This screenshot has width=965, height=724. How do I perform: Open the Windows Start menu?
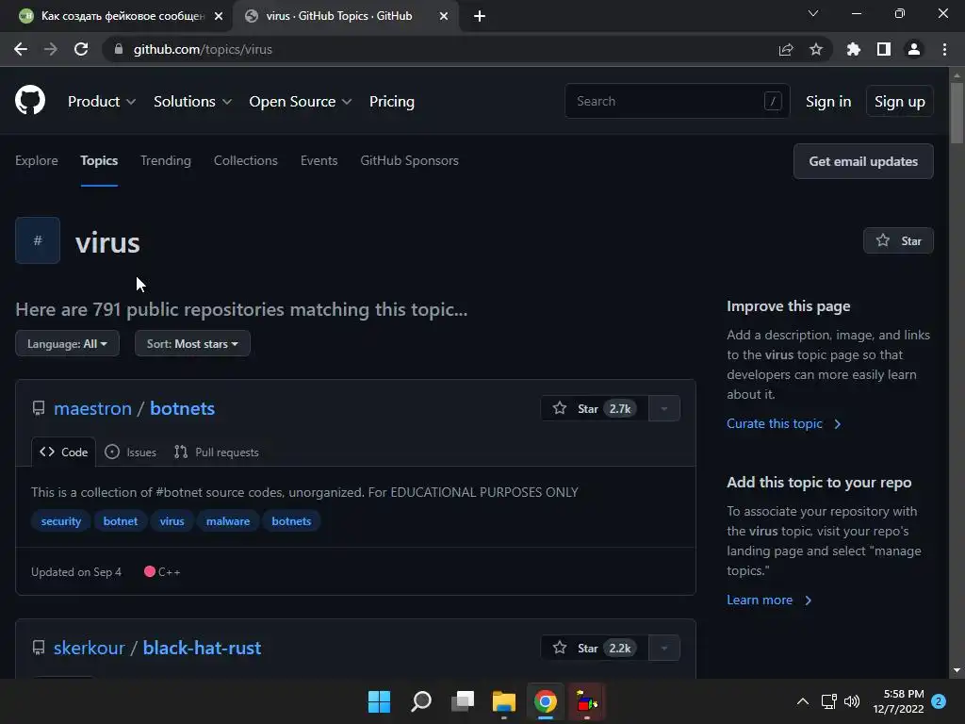coord(379,701)
